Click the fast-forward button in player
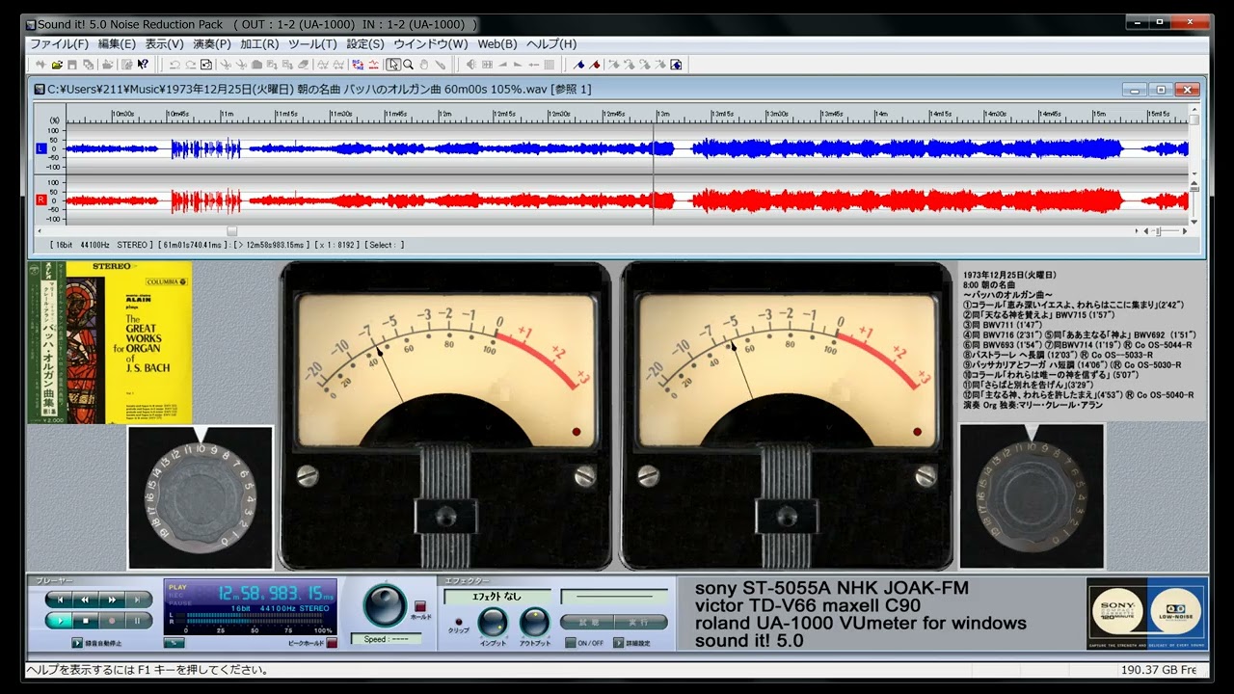This screenshot has width=1234, height=694. 112,600
